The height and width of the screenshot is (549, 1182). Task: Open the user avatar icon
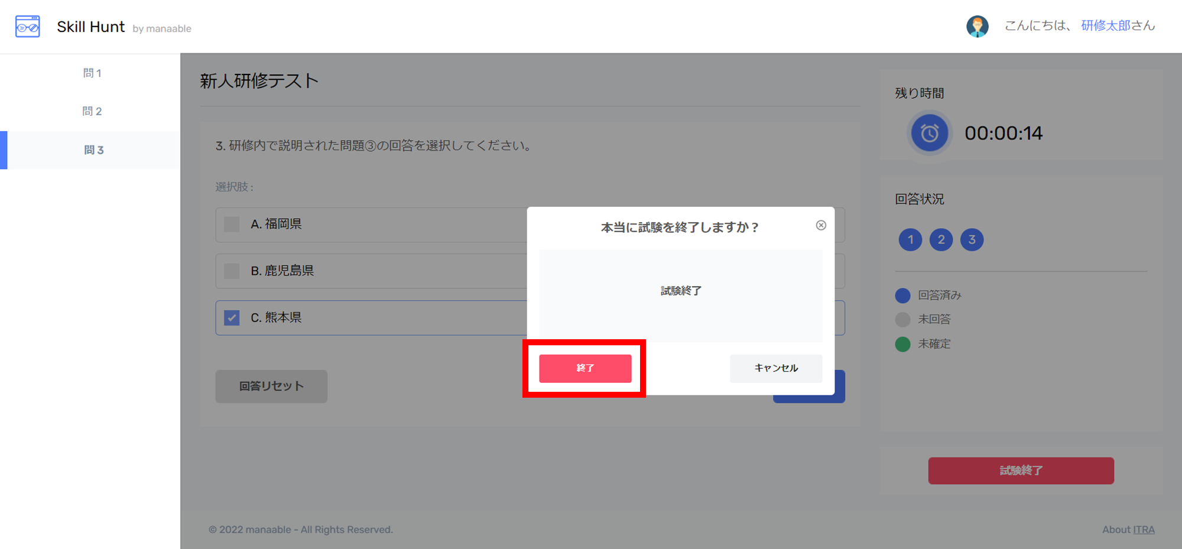(x=977, y=26)
